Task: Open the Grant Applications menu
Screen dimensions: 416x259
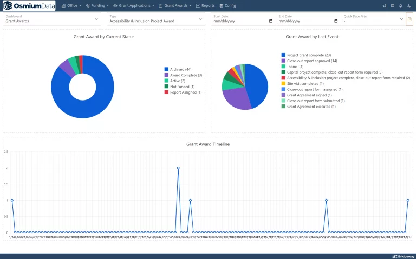Action: click(x=134, y=5)
